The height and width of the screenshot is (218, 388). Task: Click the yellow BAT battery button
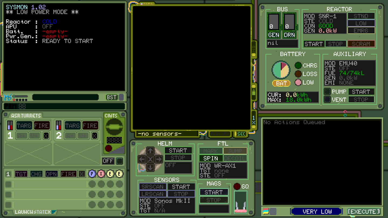[281, 83]
